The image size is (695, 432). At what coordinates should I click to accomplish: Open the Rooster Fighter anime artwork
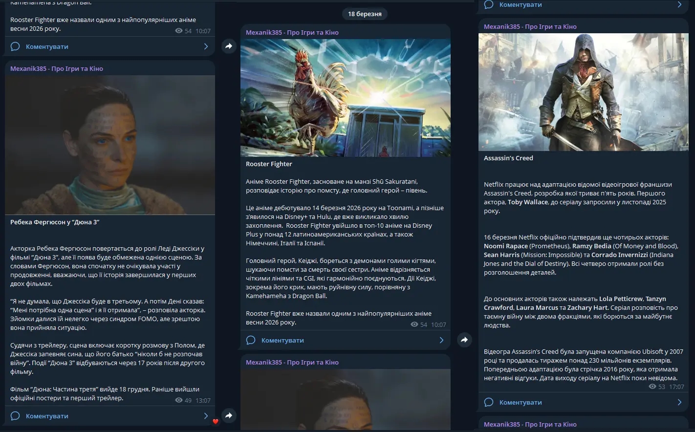[345, 98]
